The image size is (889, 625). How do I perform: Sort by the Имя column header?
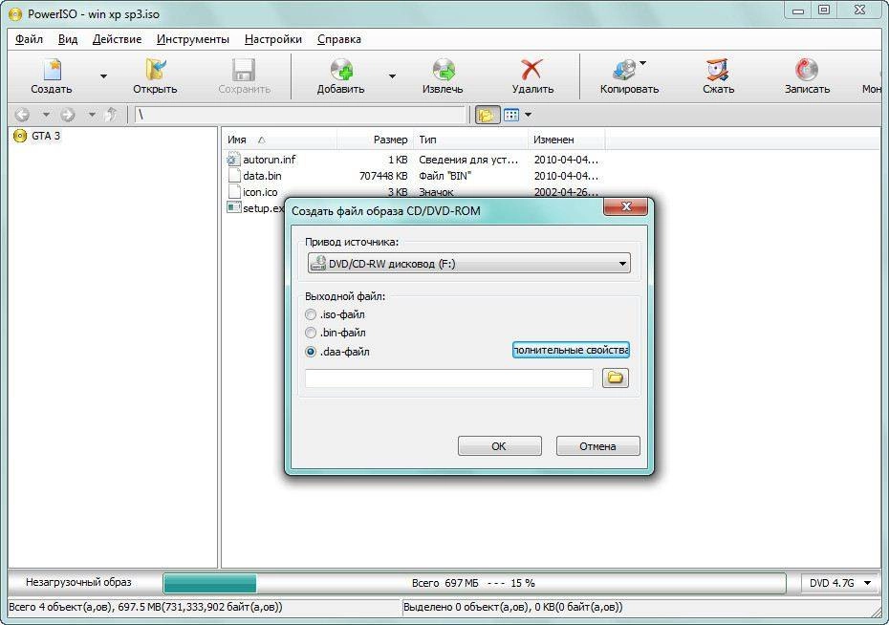(x=279, y=140)
